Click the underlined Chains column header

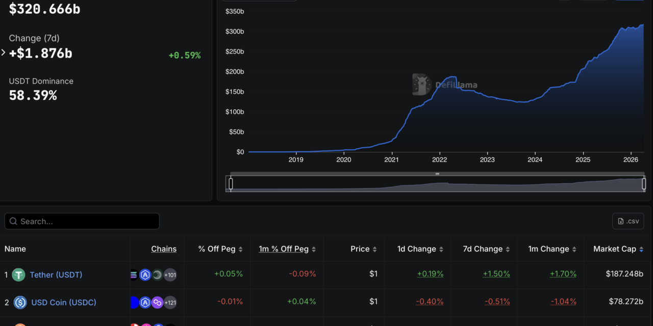164,249
